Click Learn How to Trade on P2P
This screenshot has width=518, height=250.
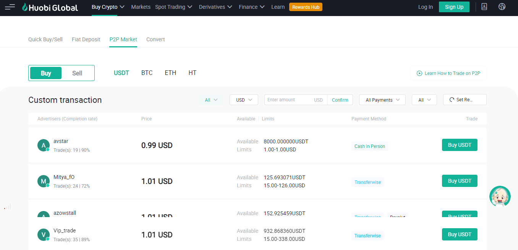click(x=448, y=73)
